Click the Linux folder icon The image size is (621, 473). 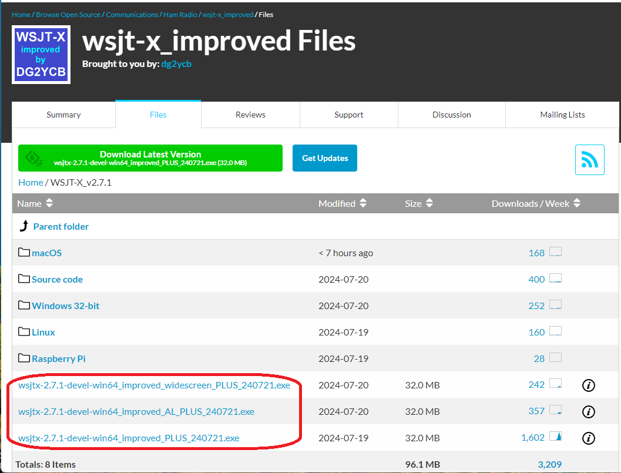click(24, 331)
